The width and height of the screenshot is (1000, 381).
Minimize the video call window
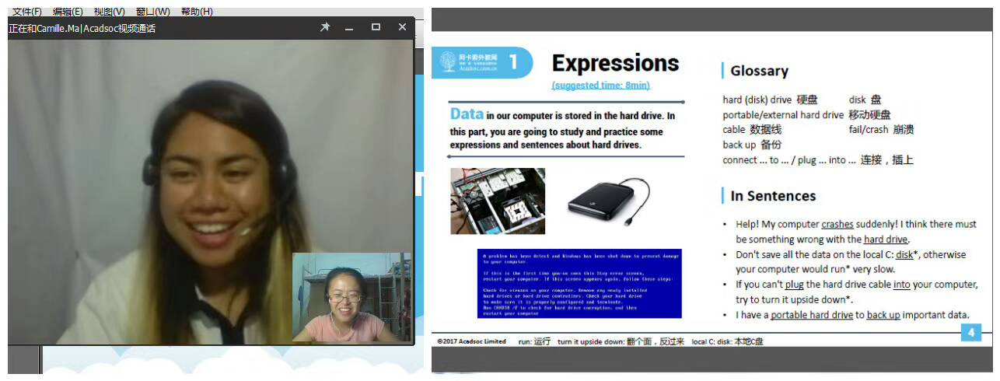(x=350, y=27)
